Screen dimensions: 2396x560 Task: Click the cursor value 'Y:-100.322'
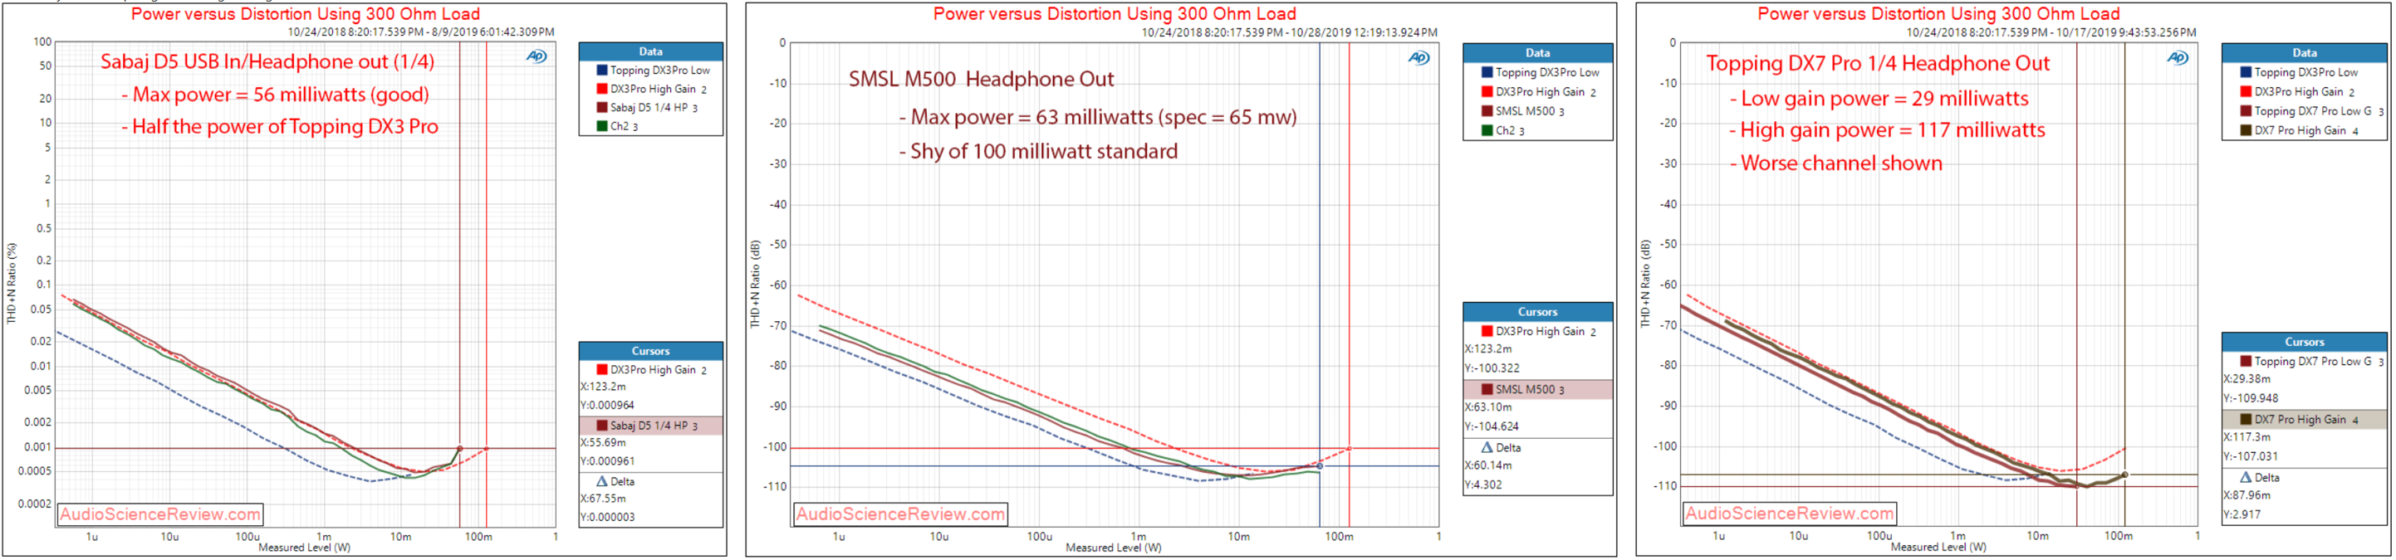[1492, 368]
